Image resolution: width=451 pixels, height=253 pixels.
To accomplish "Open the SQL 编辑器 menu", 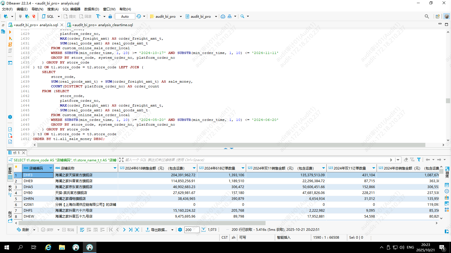I will (71, 9).
